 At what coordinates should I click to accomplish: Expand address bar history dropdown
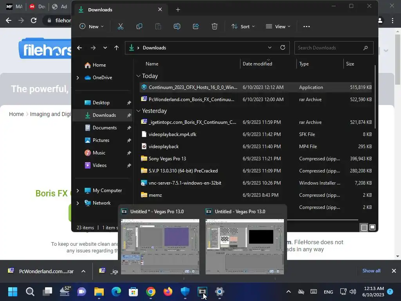[x=269, y=47]
